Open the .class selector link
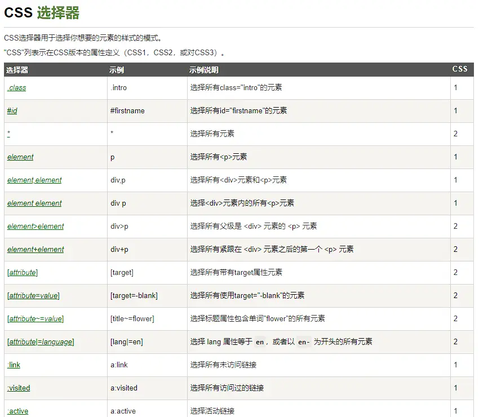This screenshot has width=479, height=417. tap(16, 88)
